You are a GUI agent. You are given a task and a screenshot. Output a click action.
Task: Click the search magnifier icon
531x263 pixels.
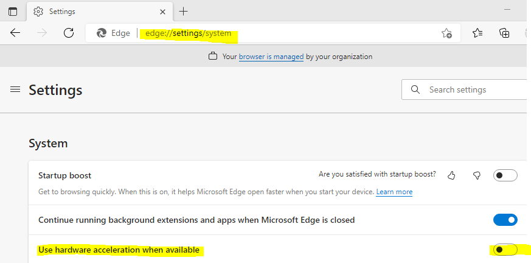pyautogui.click(x=415, y=89)
